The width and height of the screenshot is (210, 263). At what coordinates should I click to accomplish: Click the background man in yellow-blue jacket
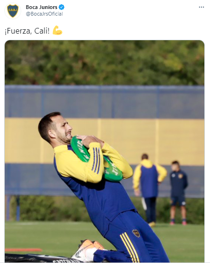pos(149,190)
